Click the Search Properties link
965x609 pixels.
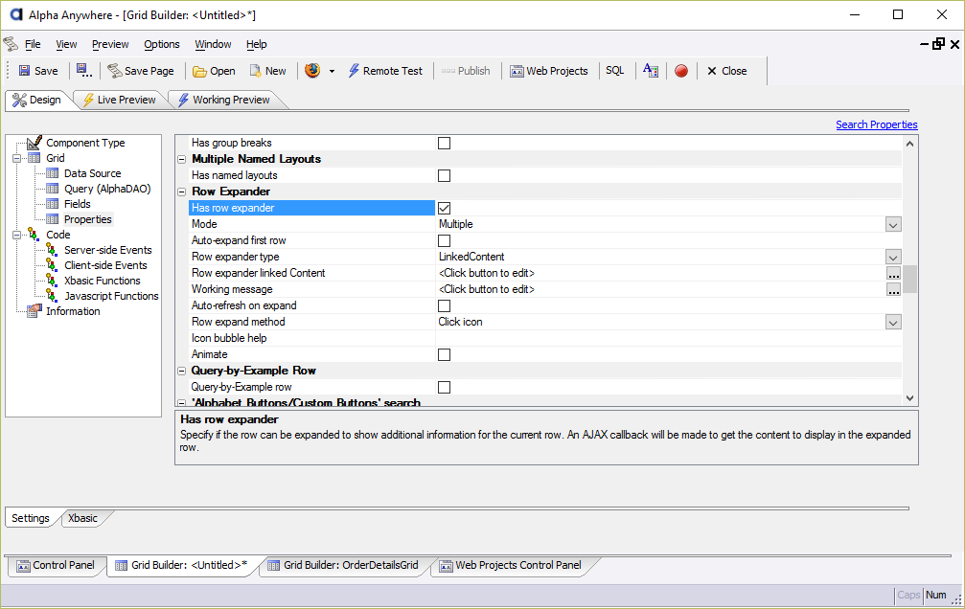(x=877, y=124)
